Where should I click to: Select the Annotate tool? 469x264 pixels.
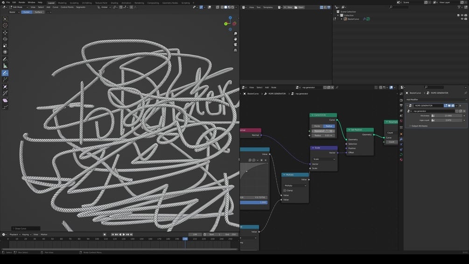pyautogui.click(x=5, y=59)
